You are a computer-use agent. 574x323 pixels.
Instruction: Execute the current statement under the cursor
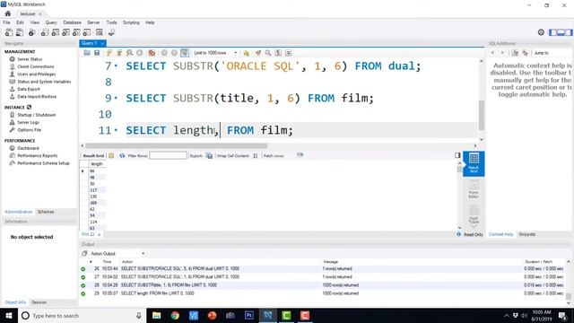click(x=119, y=53)
